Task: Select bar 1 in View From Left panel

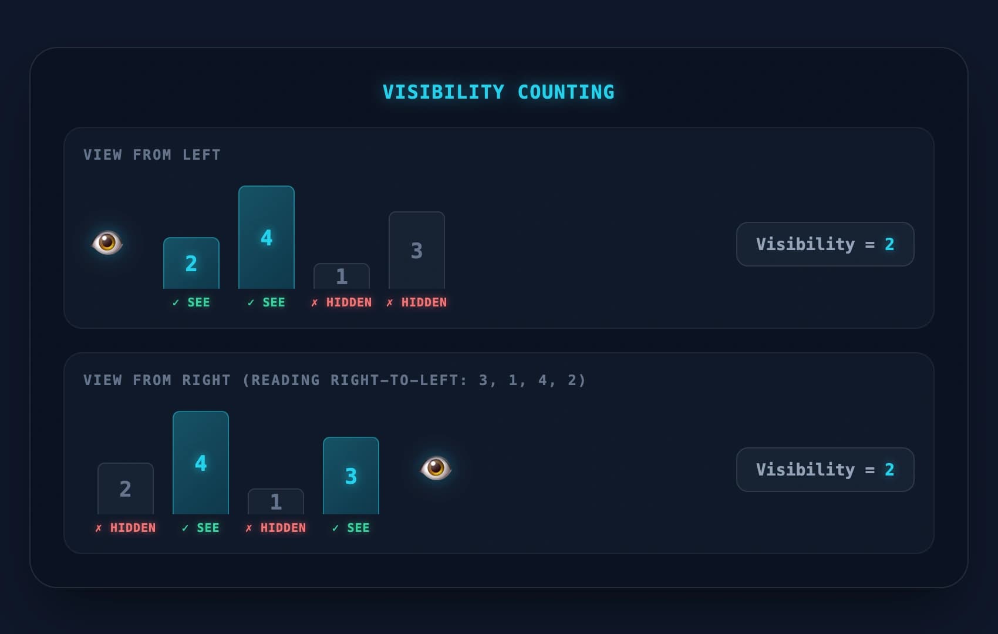Action: [342, 276]
